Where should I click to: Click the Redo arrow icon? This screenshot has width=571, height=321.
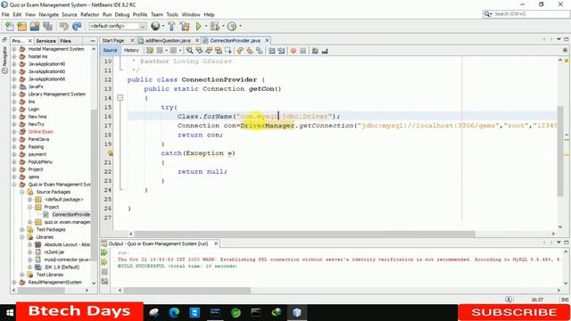click(77, 26)
